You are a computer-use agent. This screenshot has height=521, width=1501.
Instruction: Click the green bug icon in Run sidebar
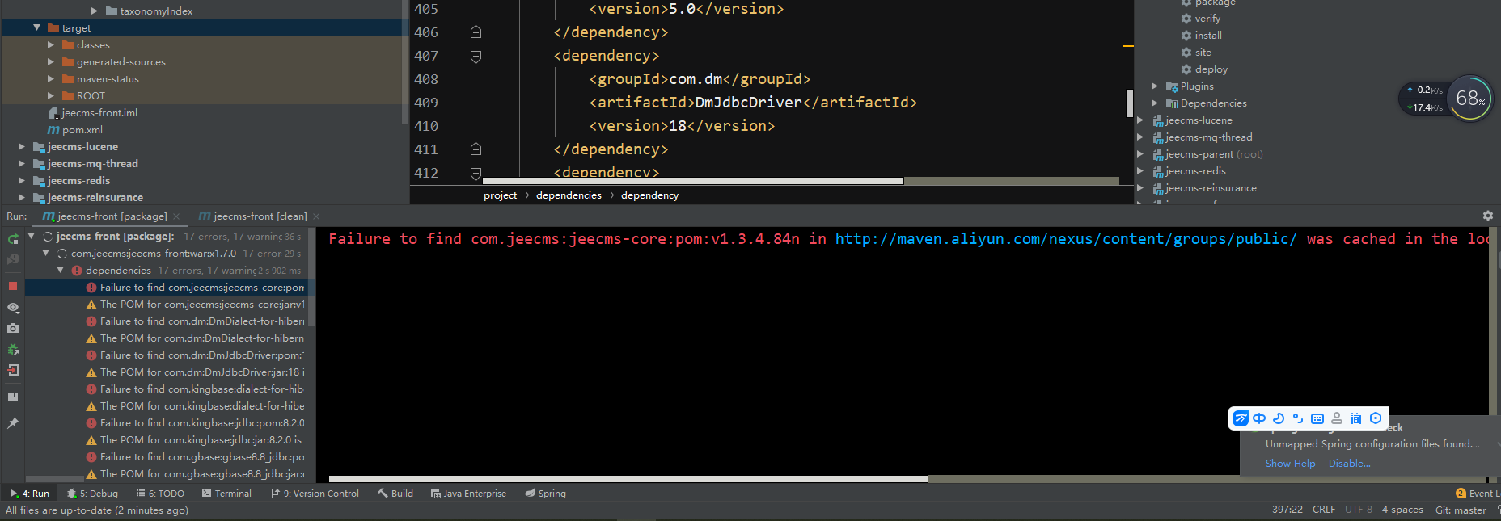tap(13, 350)
